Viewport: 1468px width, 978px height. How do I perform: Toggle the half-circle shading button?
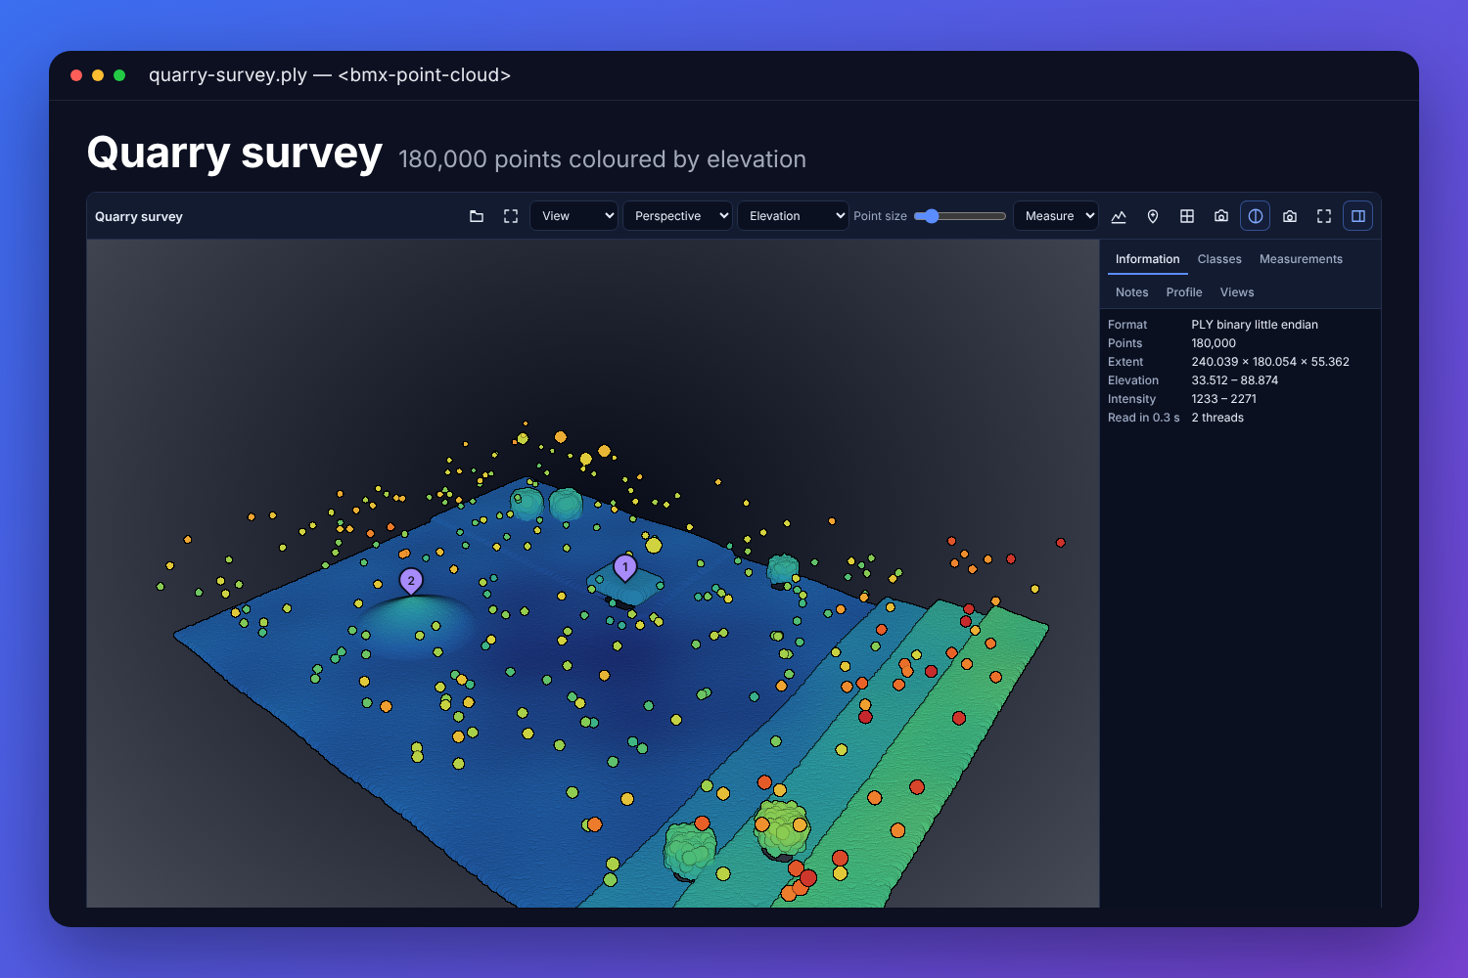pyautogui.click(x=1256, y=216)
